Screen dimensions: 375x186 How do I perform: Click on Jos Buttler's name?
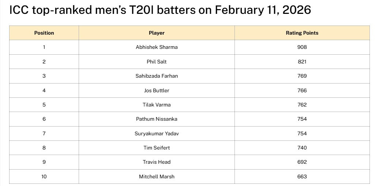[x=157, y=90]
